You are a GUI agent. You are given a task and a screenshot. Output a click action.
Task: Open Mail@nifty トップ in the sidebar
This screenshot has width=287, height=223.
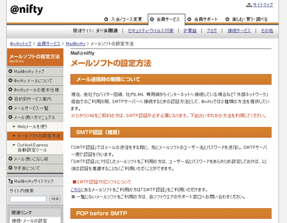pyautogui.click(x=35, y=71)
